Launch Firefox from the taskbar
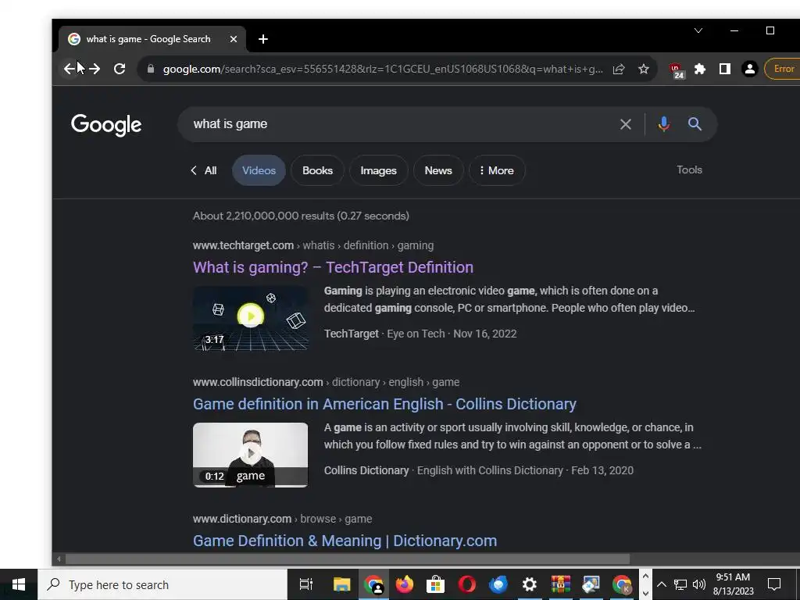800x600 pixels. [405, 584]
